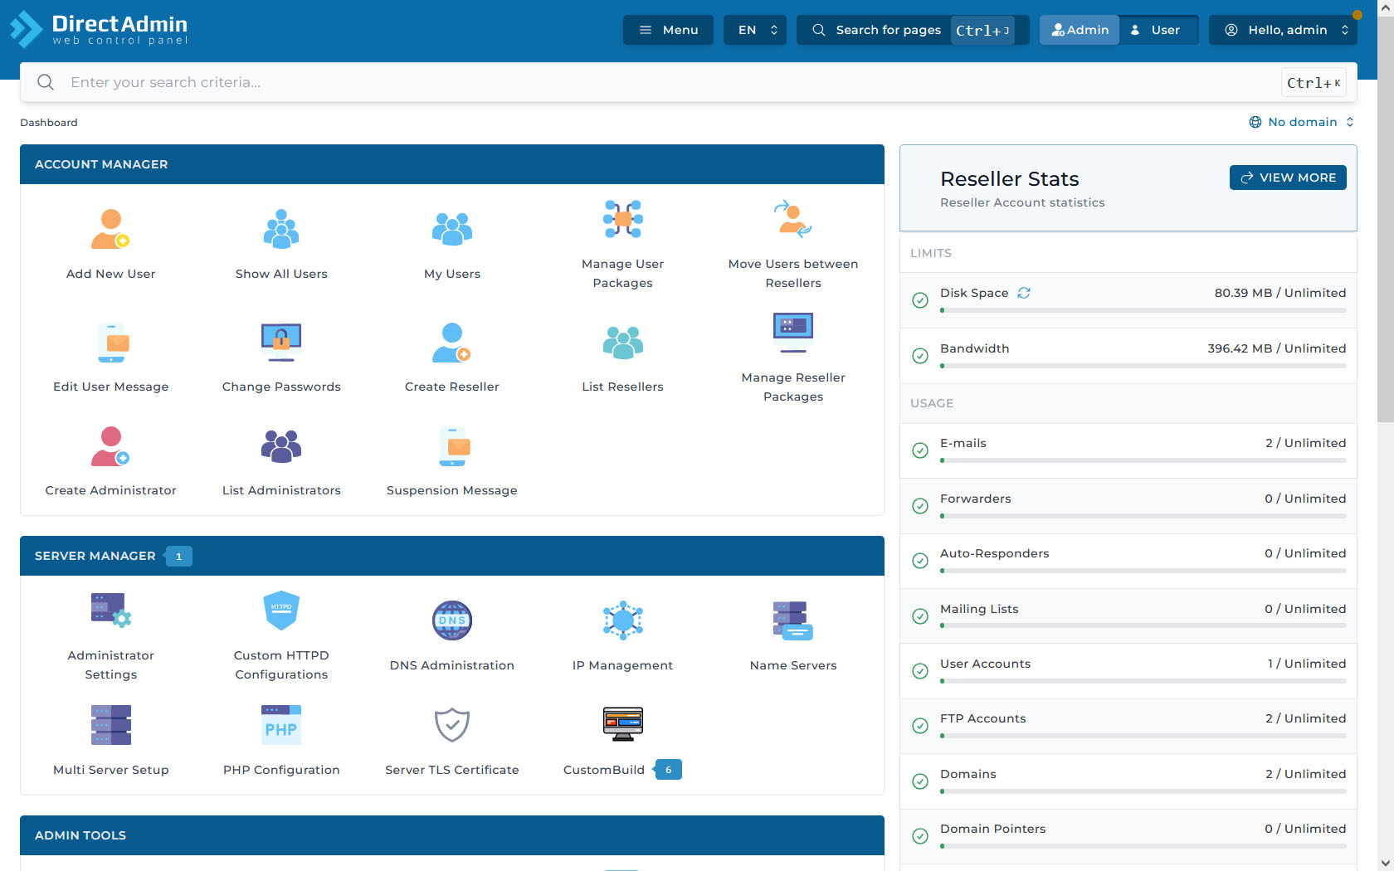Screen dimensions: 1394x871
Task: Open the CustomBuild monitor icon
Action: (x=622, y=724)
